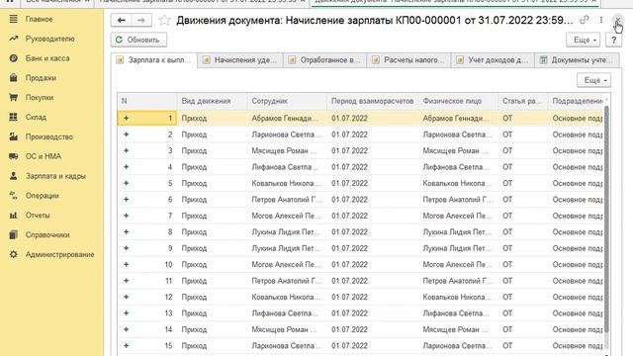Click the tab icon of Начисления удержания

[206, 60]
